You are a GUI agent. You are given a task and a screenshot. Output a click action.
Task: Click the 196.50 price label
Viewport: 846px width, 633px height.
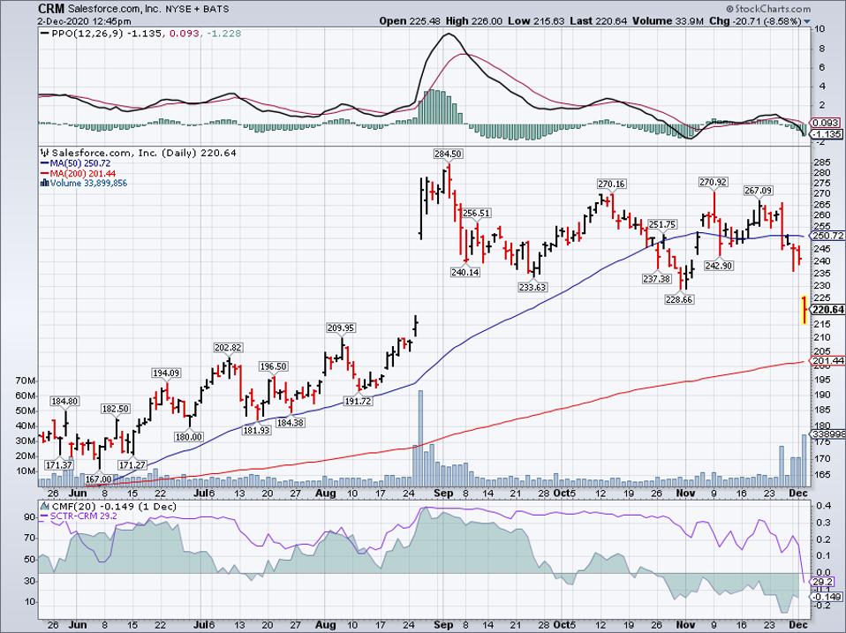click(273, 366)
